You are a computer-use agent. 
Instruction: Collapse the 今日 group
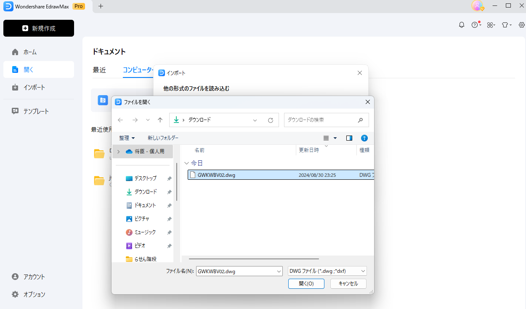187,163
